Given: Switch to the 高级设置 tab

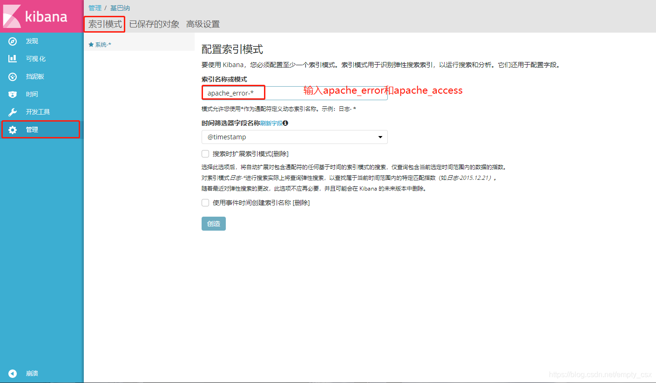Looking at the screenshot, I should point(203,24).
